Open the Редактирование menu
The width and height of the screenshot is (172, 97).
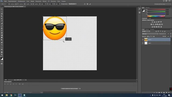(12, 1)
